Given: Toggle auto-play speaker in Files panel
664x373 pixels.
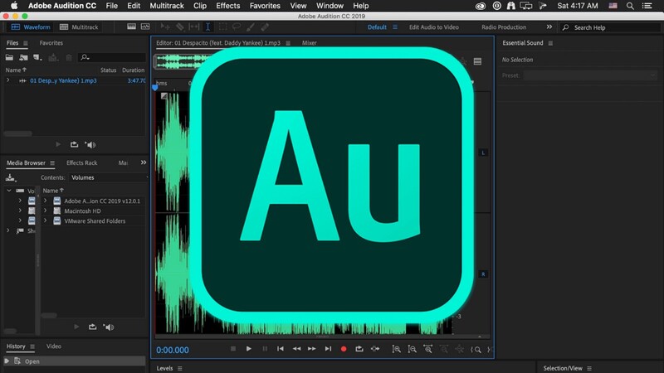Looking at the screenshot, I should click(90, 144).
